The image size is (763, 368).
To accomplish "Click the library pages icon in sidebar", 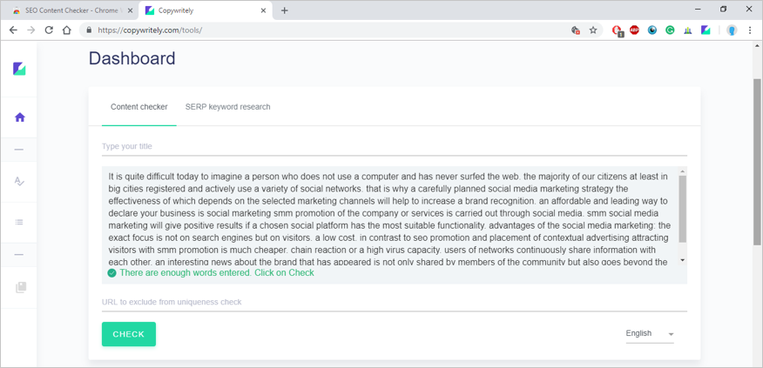I will tap(21, 287).
